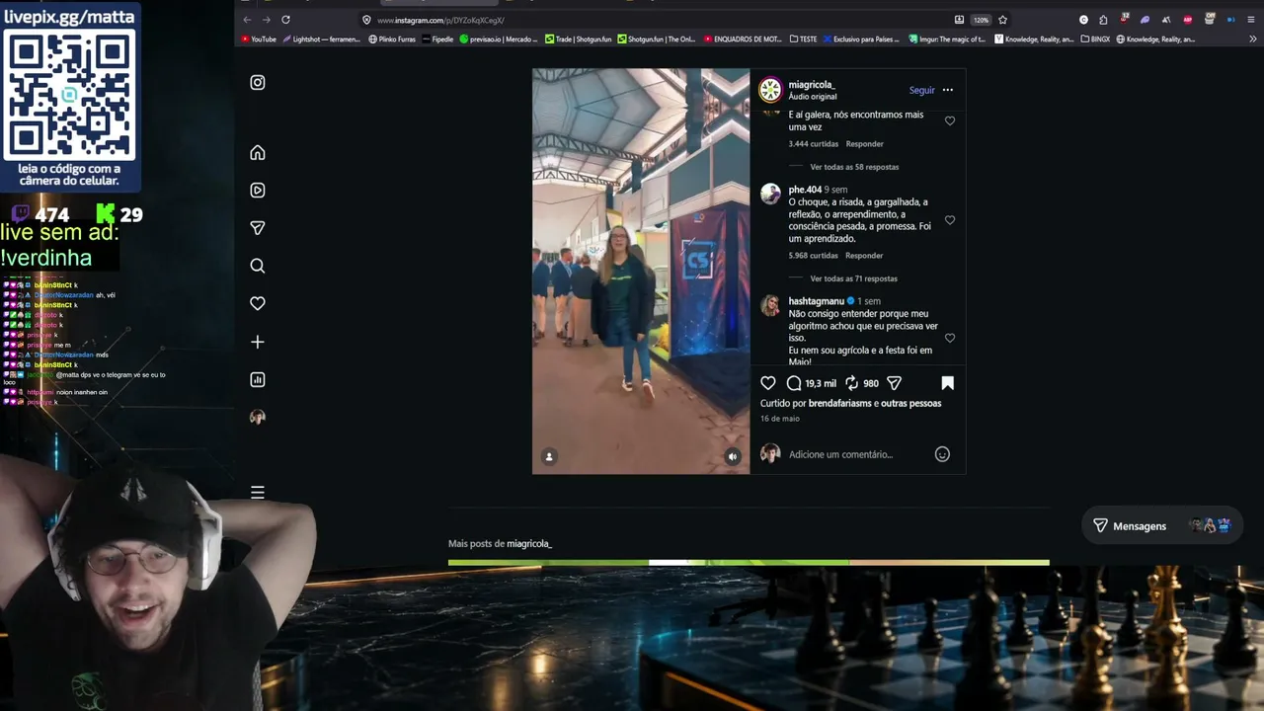Open comments via the speech bubble icon

pos(794,383)
